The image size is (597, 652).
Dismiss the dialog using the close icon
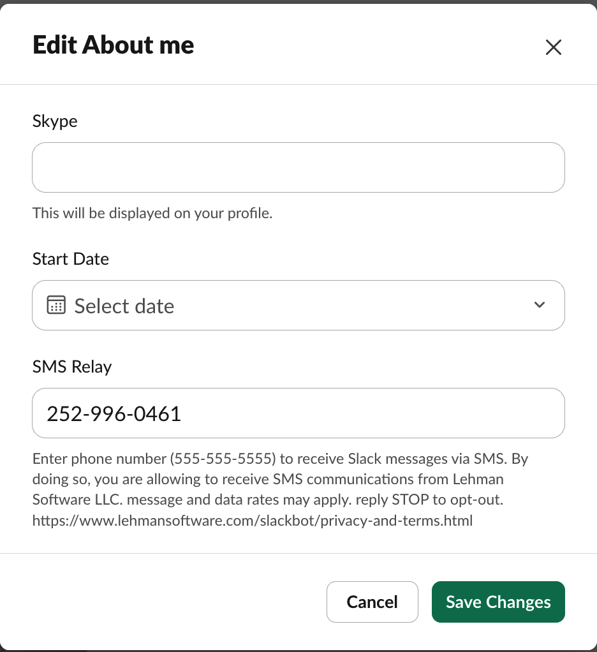[x=553, y=47]
